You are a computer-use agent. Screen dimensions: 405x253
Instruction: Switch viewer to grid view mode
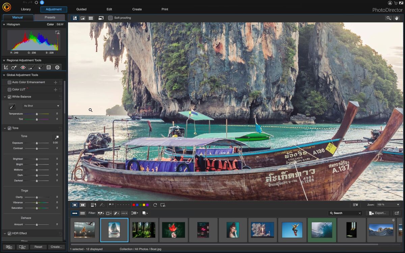91,18
